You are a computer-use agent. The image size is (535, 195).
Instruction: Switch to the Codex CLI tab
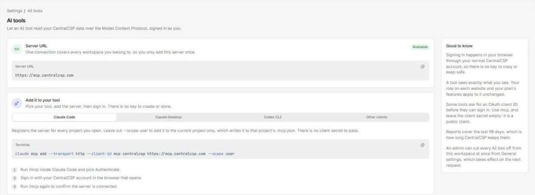point(272,117)
